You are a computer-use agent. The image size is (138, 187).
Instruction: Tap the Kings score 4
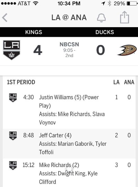[x=38, y=50]
